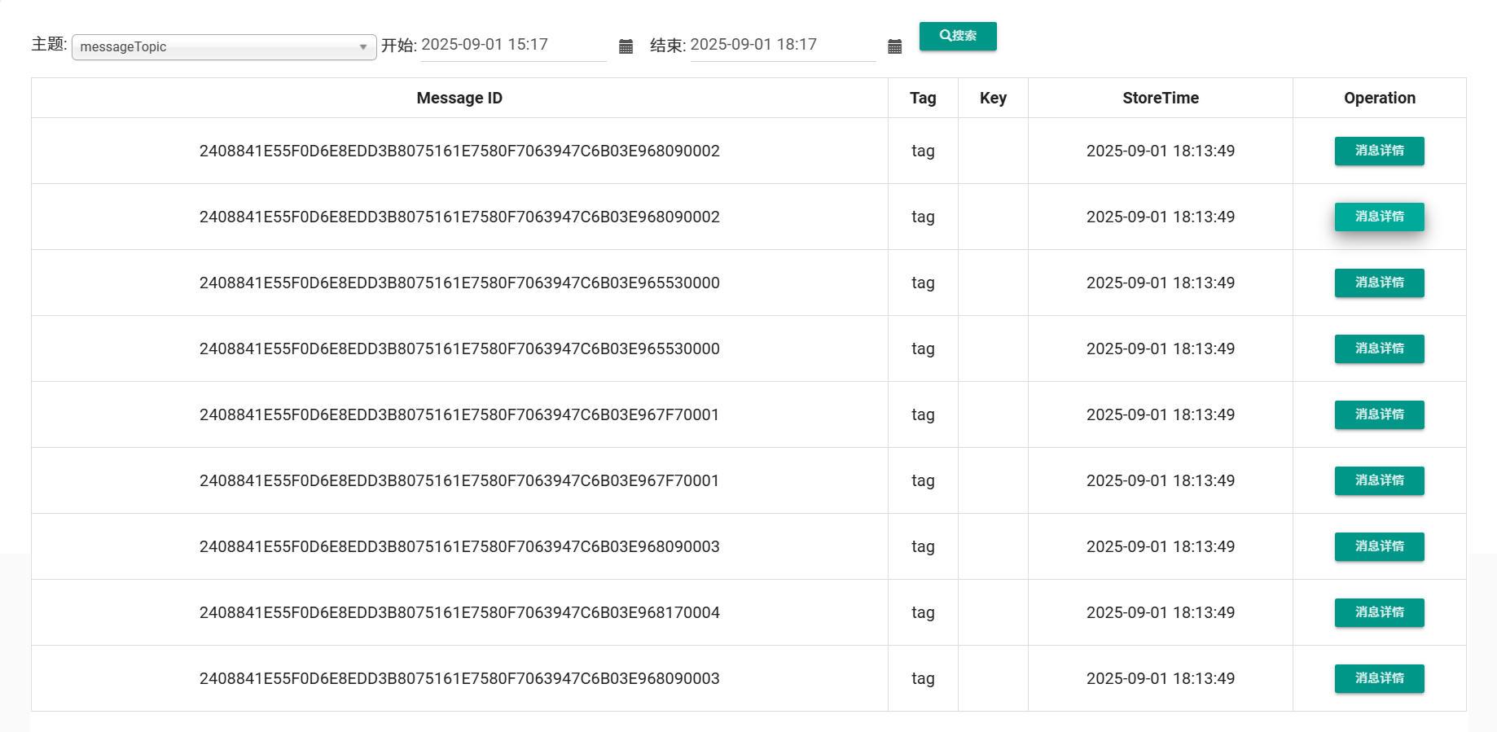Open 消息详情 for the third table row
Image resolution: width=1497 pixels, height=732 pixels.
(1379, 283)
